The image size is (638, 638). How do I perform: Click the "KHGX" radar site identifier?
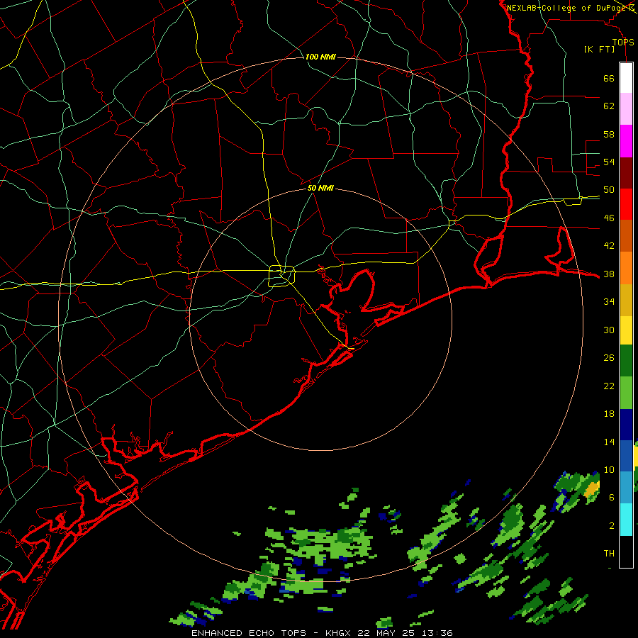point(340,633)
